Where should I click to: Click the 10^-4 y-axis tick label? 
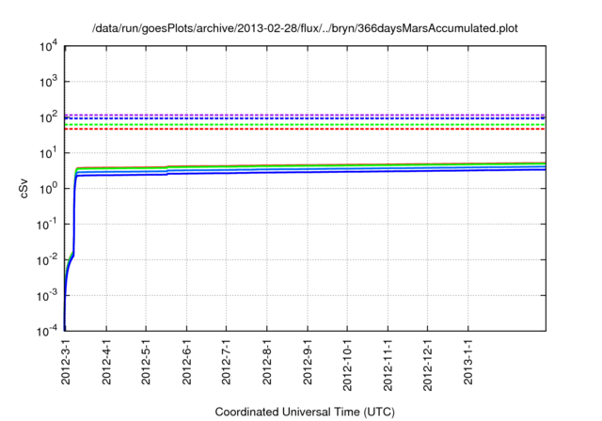tap(47, 332)
